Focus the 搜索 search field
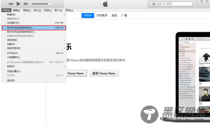Image resolution: width=210 pixels, height=125 pixels. tap(177, 4)
